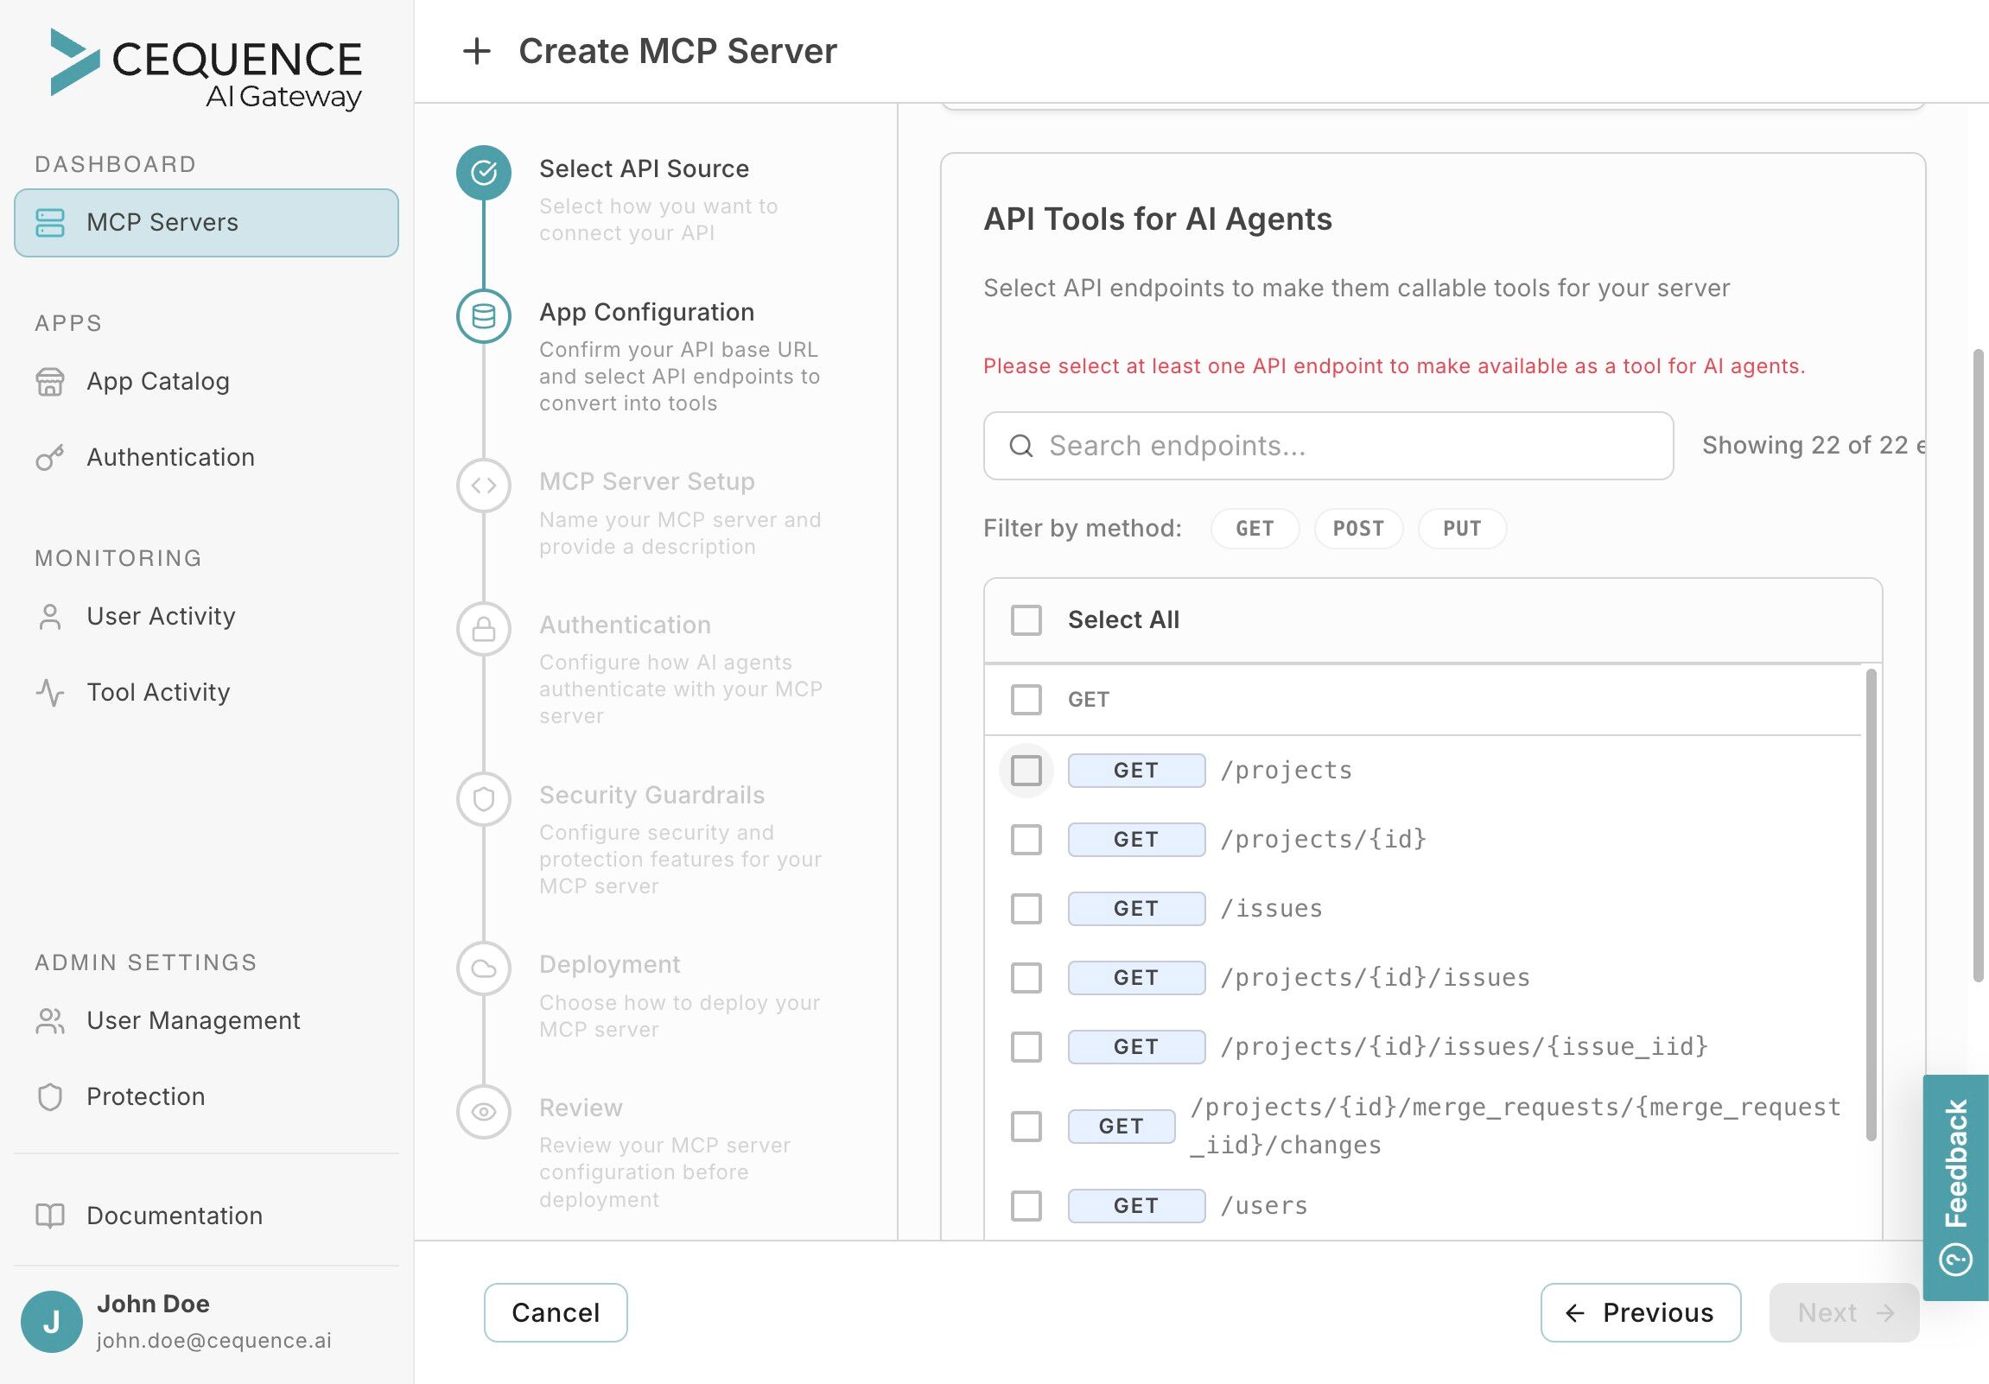The height and width of the screenshot is (1384, 1989).
Task: Click the endpoint list scrollbar
Action: (x=1871, y=904)
